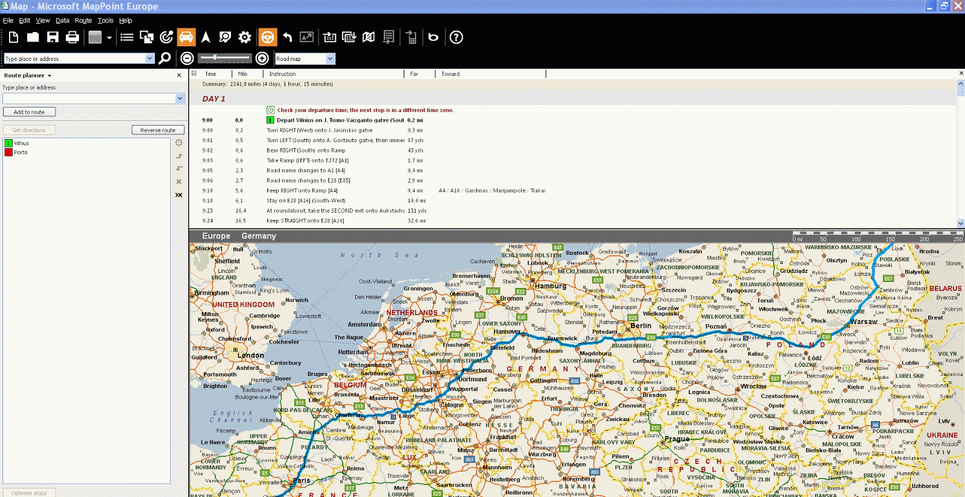
Task: Click the Optimise stops button
Action: [x=30, y=493]
